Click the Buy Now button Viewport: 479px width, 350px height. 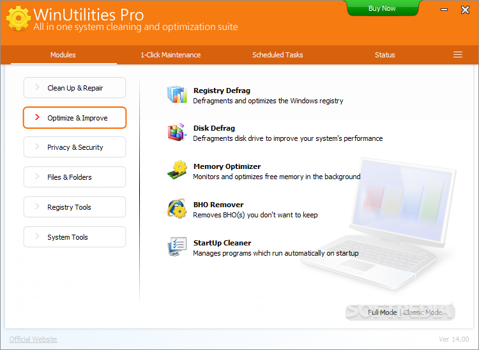coord(382,8)
